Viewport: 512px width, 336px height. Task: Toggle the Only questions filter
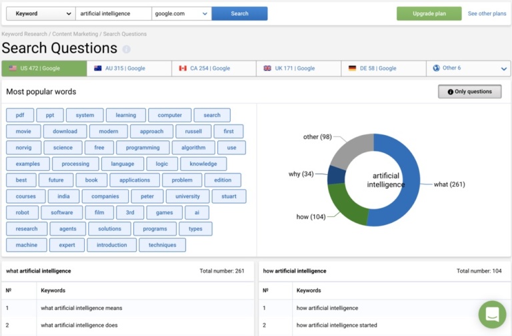pyautogui.click(x=469, y=92)
